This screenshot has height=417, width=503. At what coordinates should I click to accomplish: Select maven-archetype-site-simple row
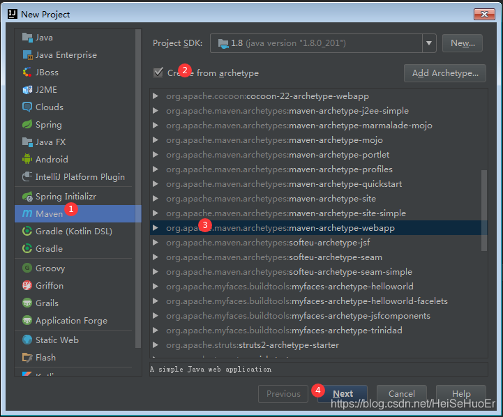pos(319,213)
